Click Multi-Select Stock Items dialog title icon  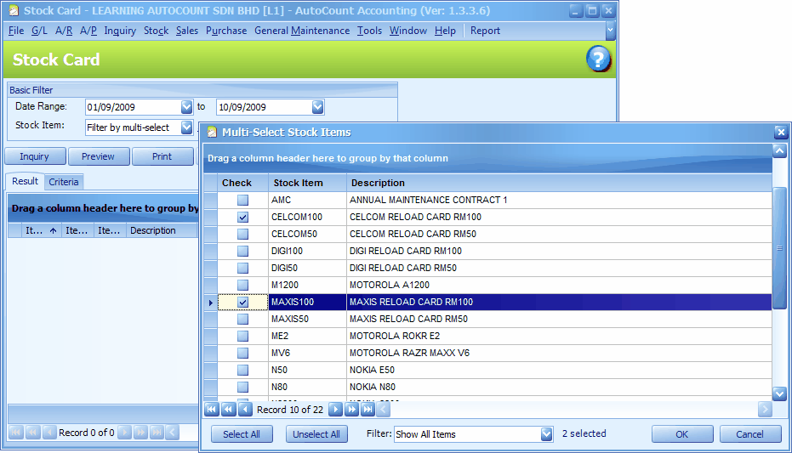coord(212,133)
